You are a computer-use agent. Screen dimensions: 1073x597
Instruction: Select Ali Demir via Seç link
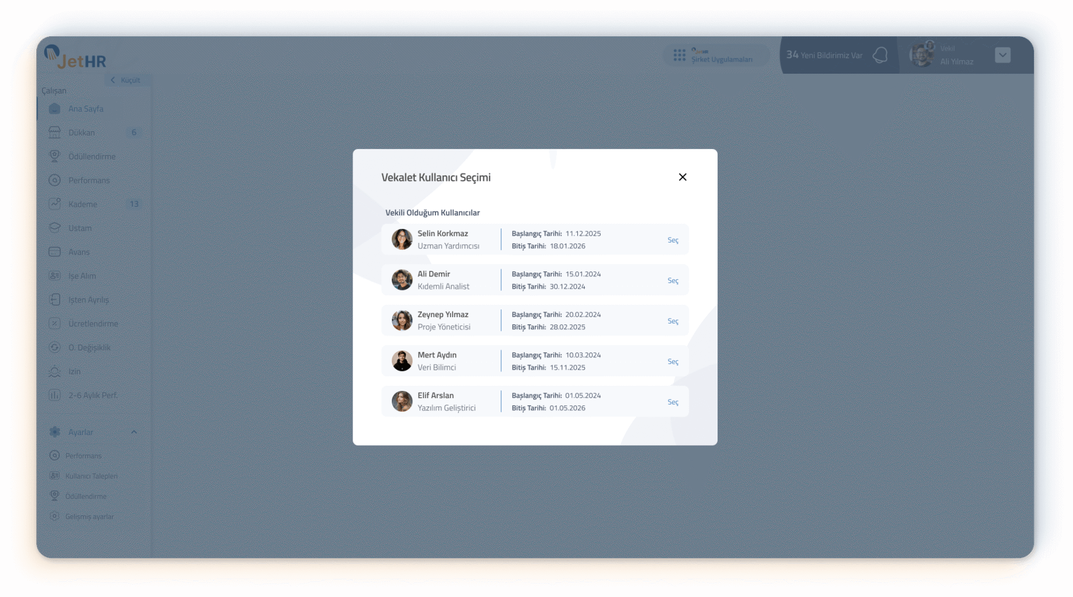point(673,280)
